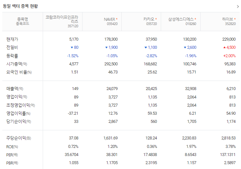Select the 당기순이익(억) row label

pos(19,122)
